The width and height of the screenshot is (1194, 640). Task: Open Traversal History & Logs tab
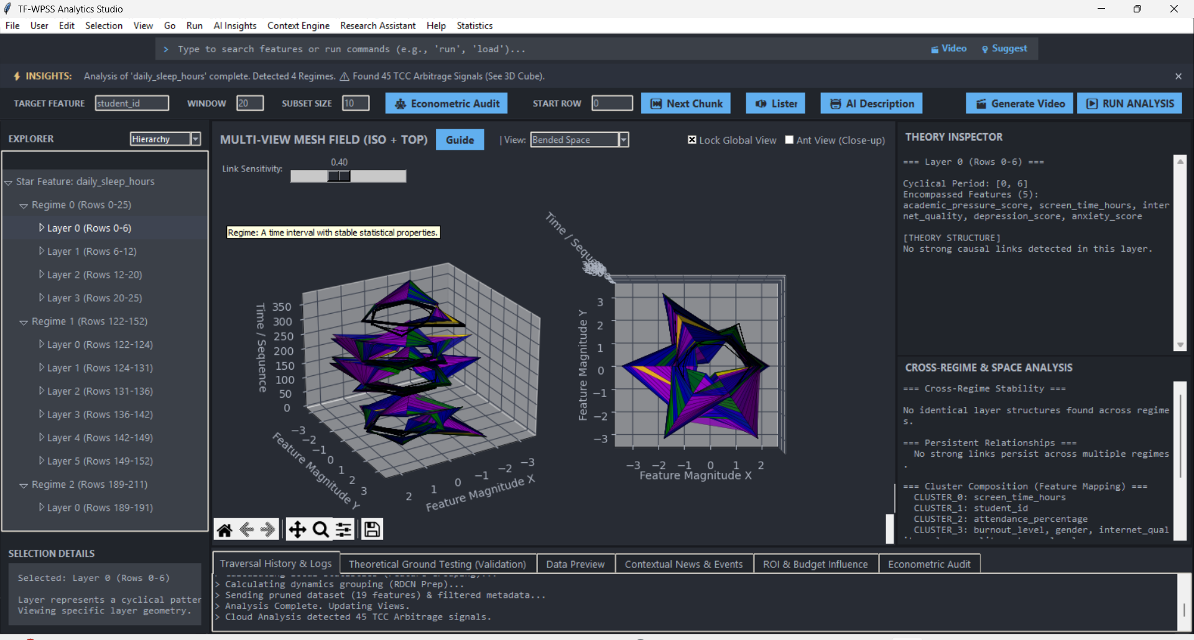(275, 564)
